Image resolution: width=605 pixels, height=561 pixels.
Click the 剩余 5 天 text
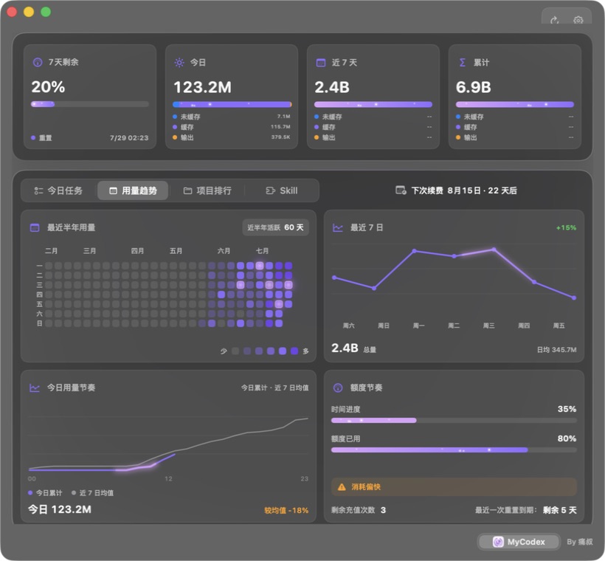pos(560,510)
